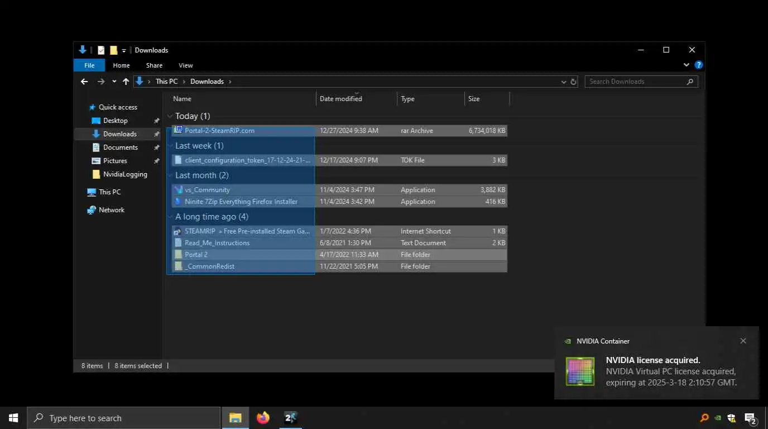Open Pictures in the navigation pane
The image size is (768, 429).
point(115,161)
